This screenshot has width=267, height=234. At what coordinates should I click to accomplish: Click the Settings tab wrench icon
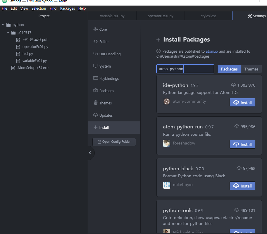(250, 16)
